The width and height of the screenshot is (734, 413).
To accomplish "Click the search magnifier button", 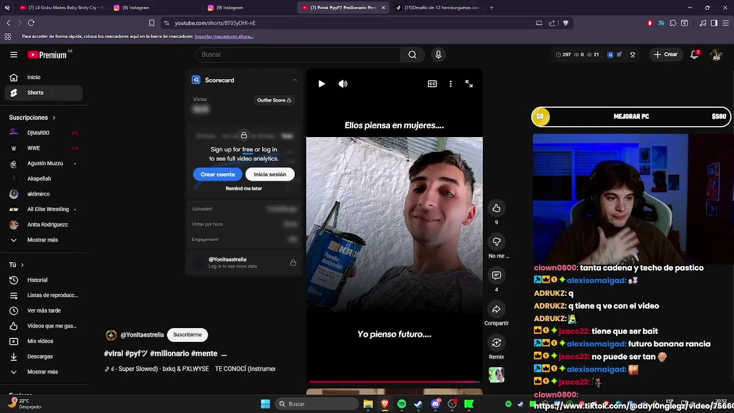I will click(412, 54).
